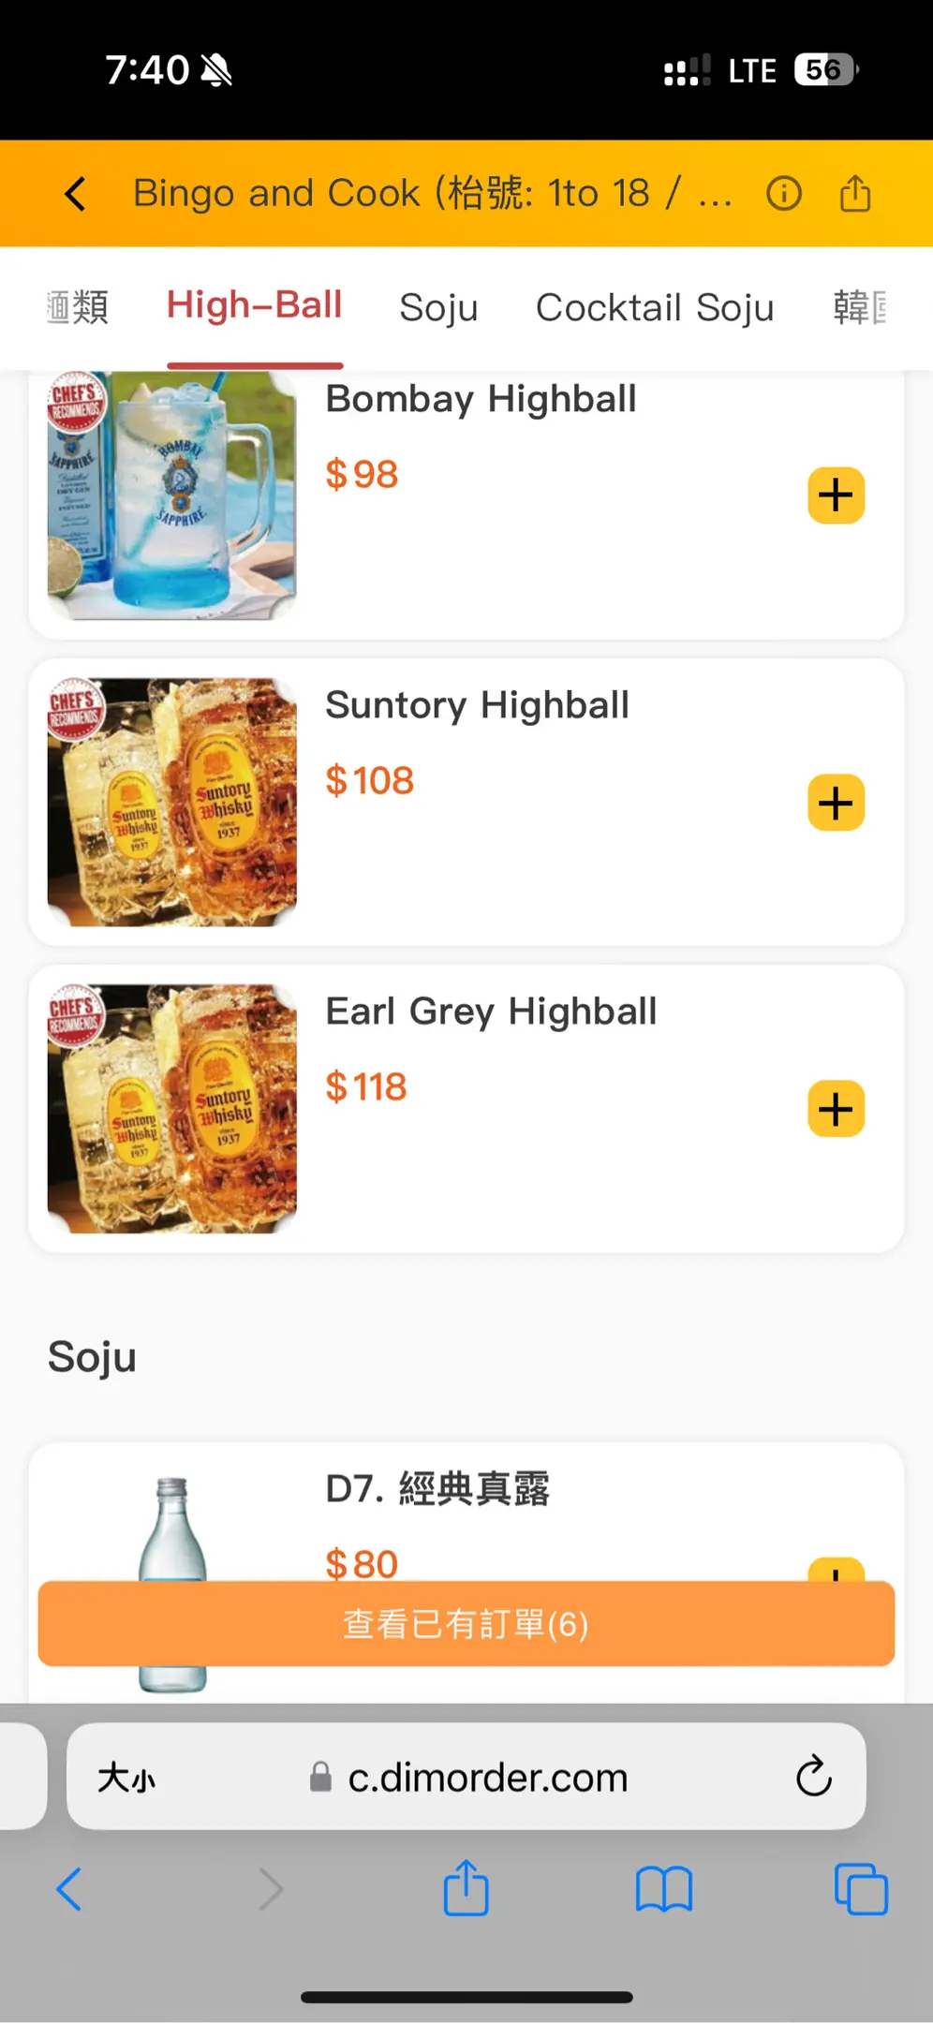Image resolution: width=933 pixels, height=2023 pixels.
Task: Add Suntory Highball with plus button
Action: point(836,803)
